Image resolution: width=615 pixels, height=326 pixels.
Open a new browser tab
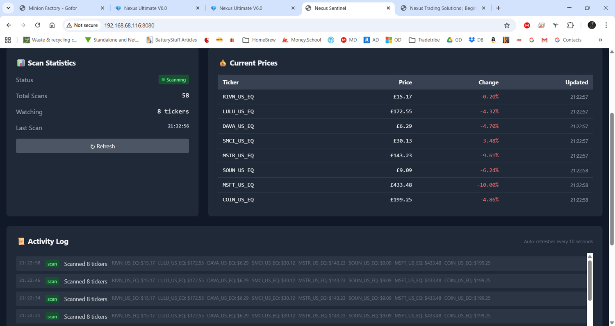click(x=499, y=8)
